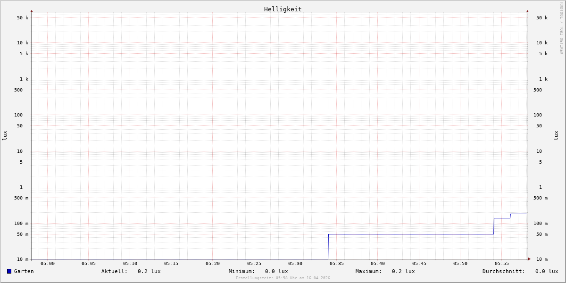The height and width of the screenshot is (283, 566).
Task: Click the 05:05 time-axis label
Action: click(89, 264)
